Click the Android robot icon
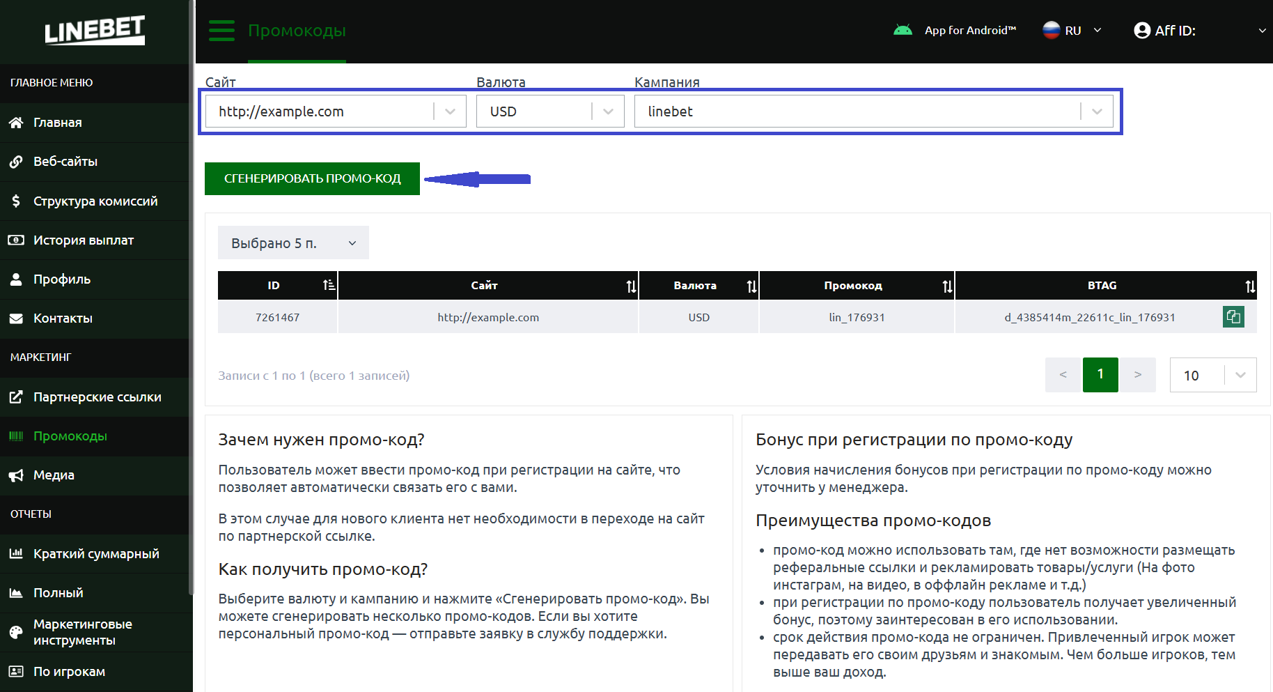 click(903, 30)
